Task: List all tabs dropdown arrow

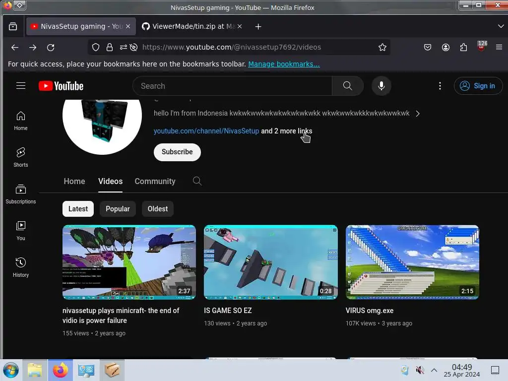Action: pos(501,26)
